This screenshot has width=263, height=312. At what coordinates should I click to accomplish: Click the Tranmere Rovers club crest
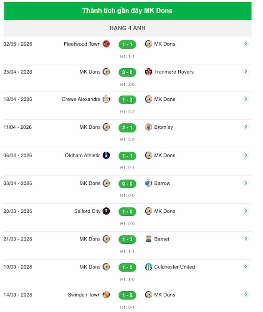(x=148, y=72)
